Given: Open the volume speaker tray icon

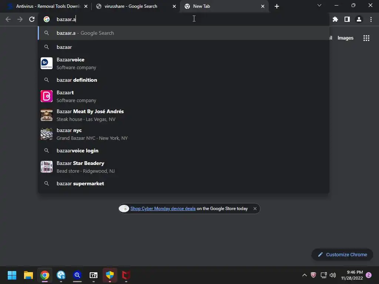Looking at the screenshot, I should pyautogui.click(x=333, y=275).
